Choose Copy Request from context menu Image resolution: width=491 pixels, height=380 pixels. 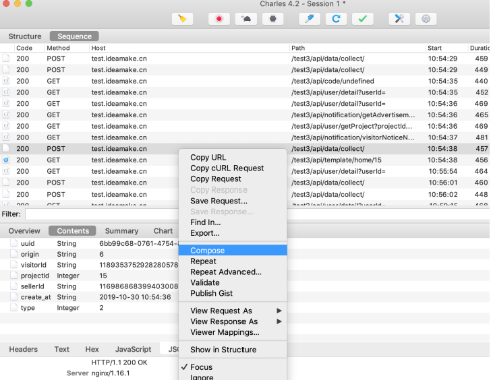233,179
